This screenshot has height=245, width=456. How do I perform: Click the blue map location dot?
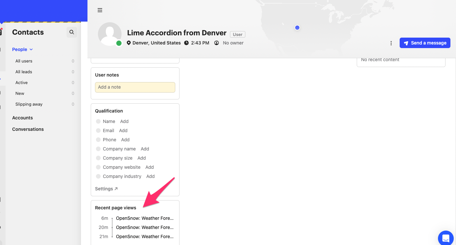pyautogui.click(x=297, y=28)
